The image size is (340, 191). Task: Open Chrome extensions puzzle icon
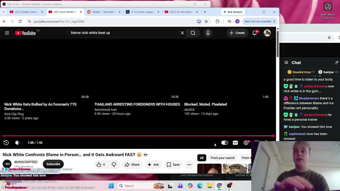click(x=218, y=21)
